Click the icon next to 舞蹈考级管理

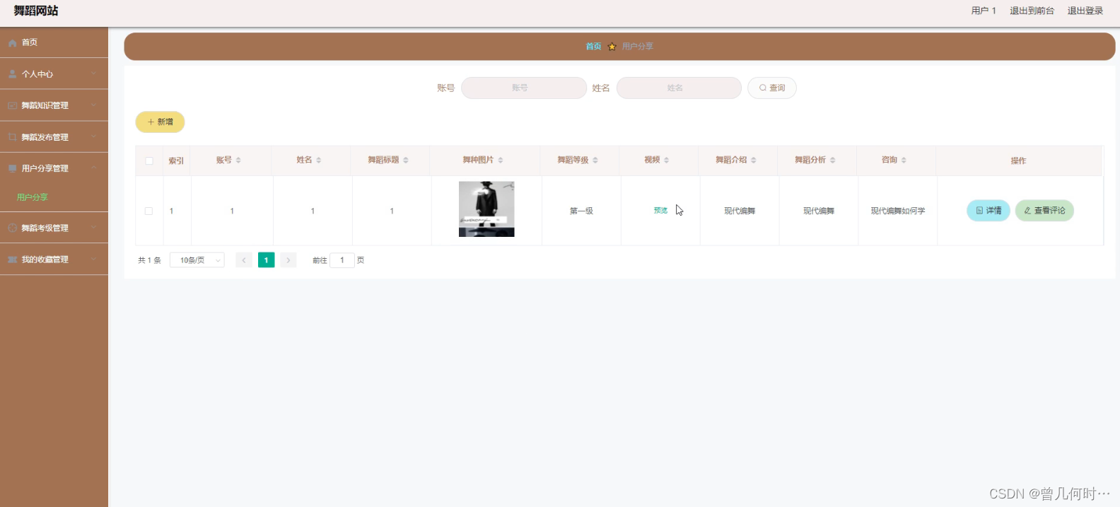point(13,228)
